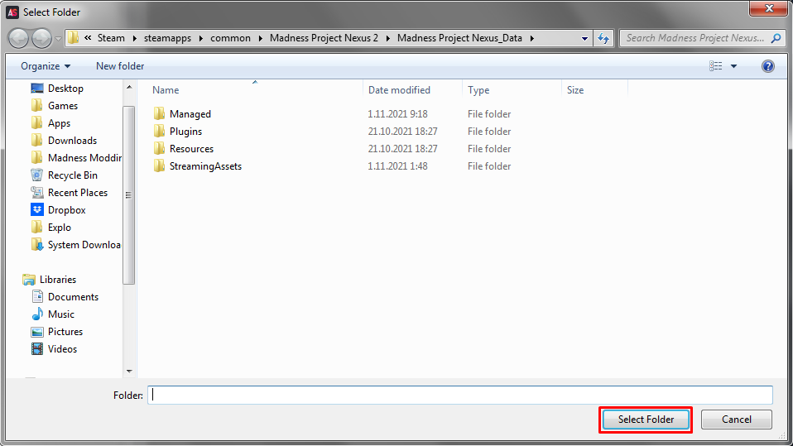Select the Music library

click(x=60, y=314)
